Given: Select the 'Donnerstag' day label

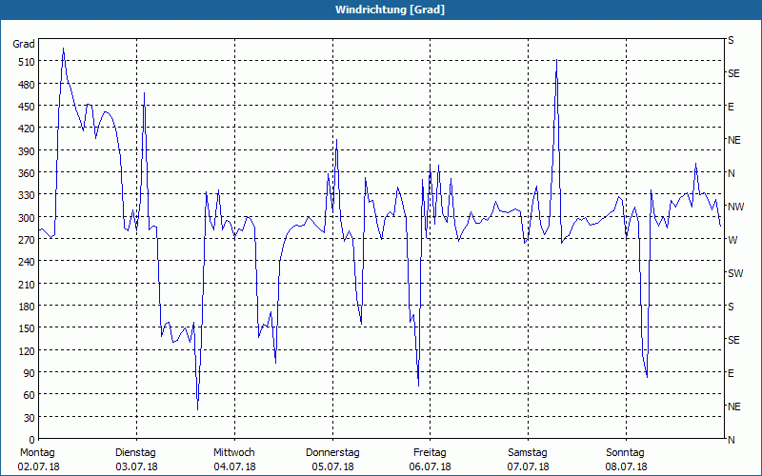Looking at the screenshot, I should [332, 453].
